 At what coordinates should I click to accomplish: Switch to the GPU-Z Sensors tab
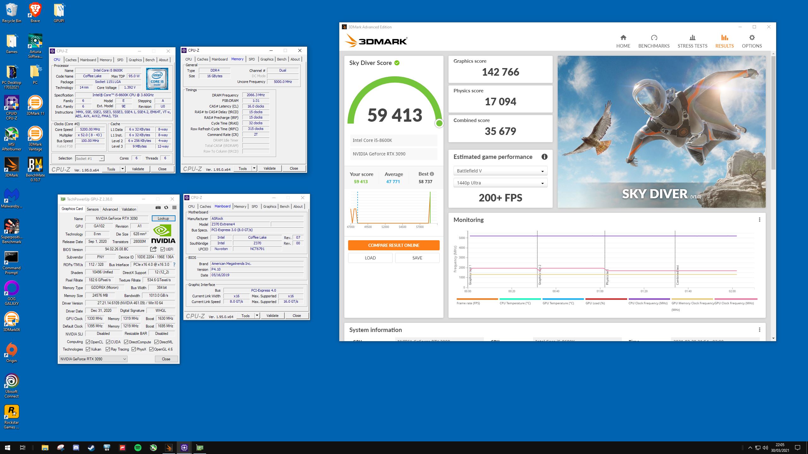pyautogui.click(x=92, y=209)
